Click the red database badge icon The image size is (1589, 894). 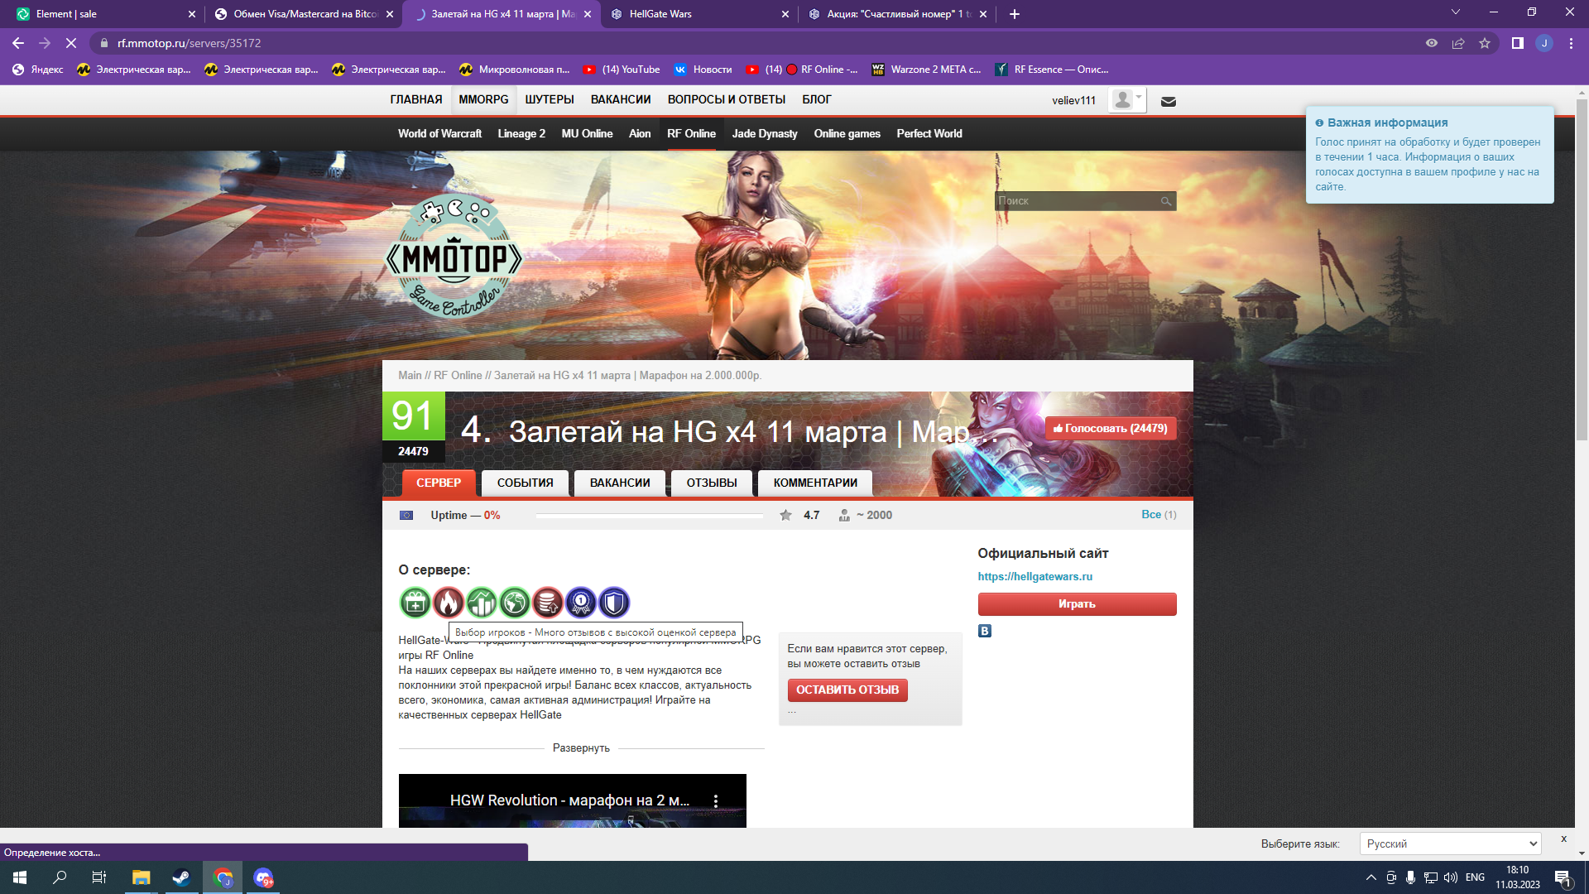click(548, 603)
